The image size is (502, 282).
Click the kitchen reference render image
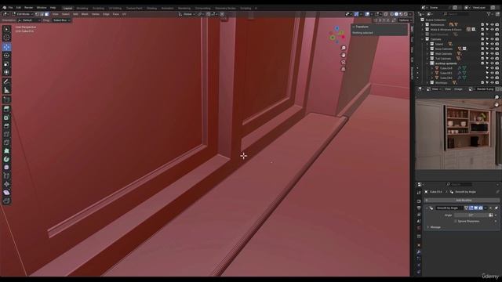[x=458, y=134]
